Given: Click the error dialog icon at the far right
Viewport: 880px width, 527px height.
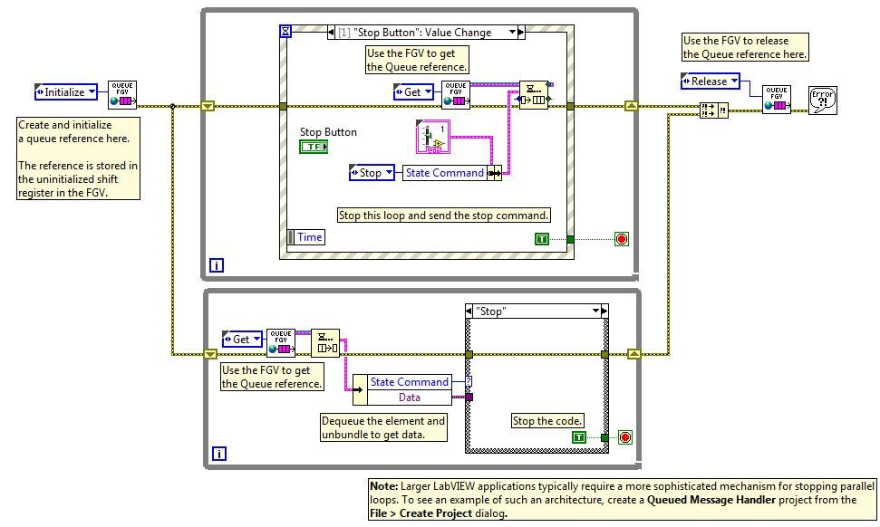Looking at the screenshot, I should [x=824, y=100].
